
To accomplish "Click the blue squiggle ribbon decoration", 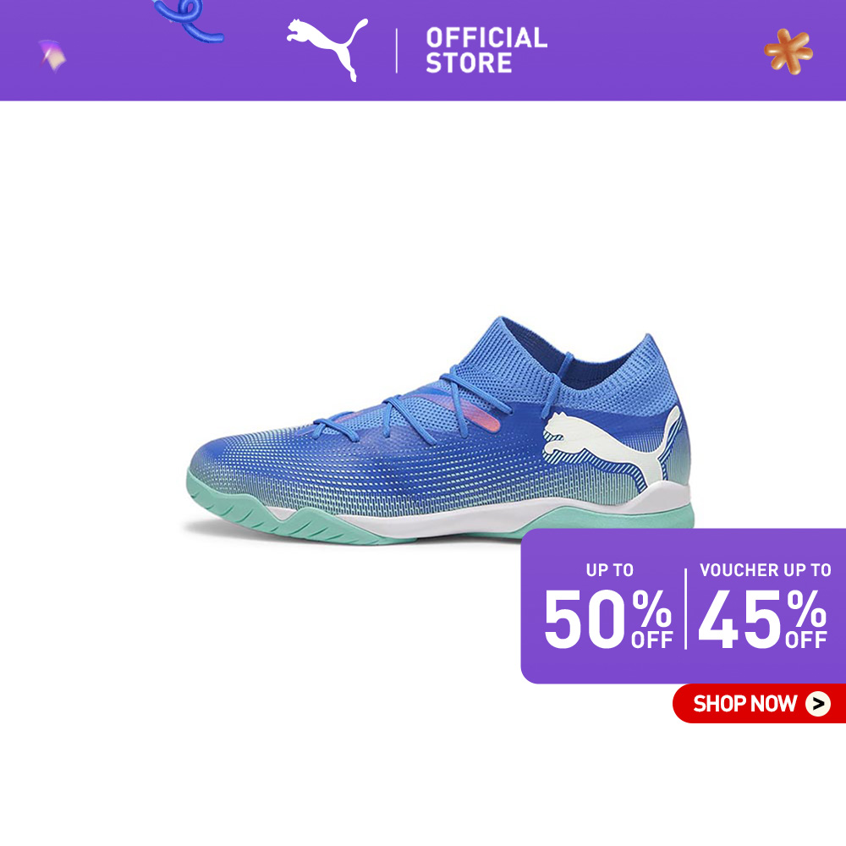I will [189, 20].
